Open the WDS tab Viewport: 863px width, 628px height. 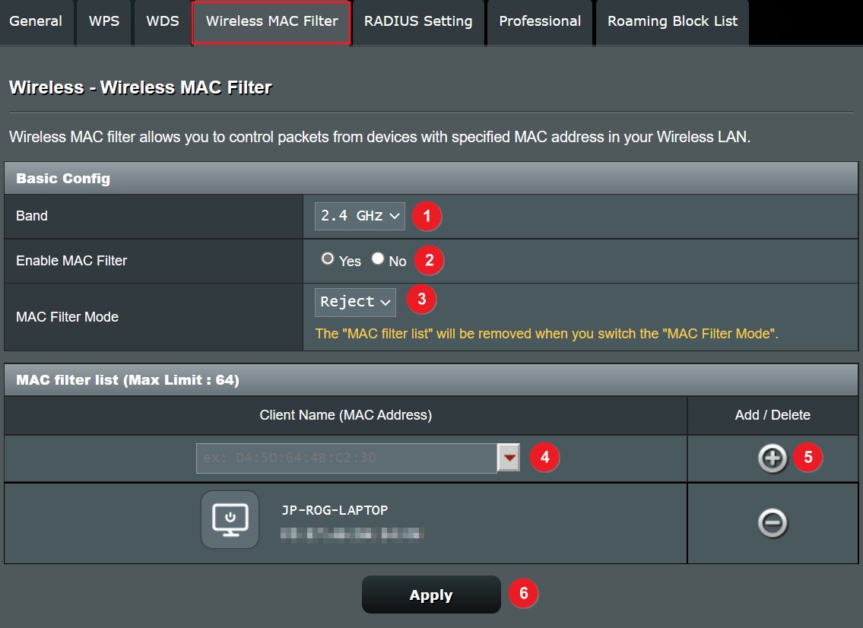coord(163,21)
